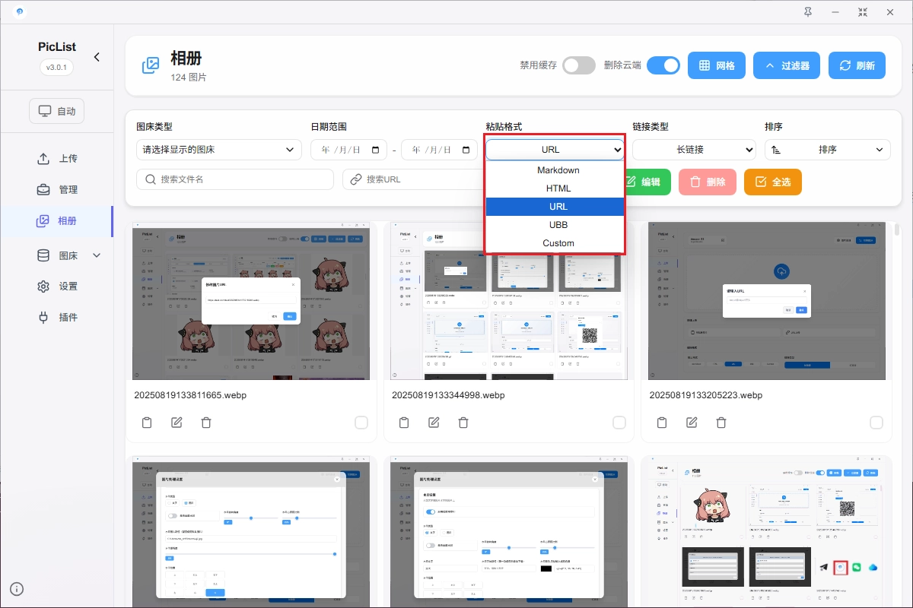Collapse the 粘贴格式 URL dropdown
The width and height of the screenshot is (913, 608).
[x=555, y=150]
